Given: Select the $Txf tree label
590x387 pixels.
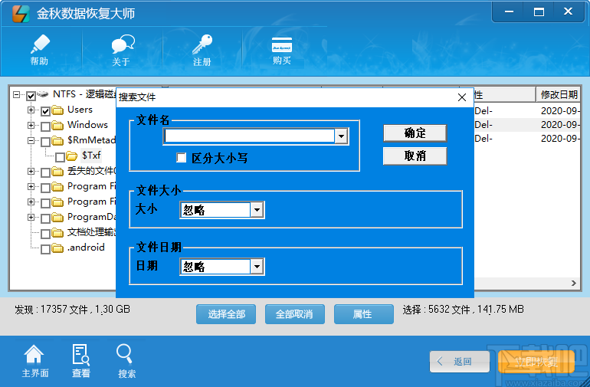Looking at the screenshot, I should point(91,155).
